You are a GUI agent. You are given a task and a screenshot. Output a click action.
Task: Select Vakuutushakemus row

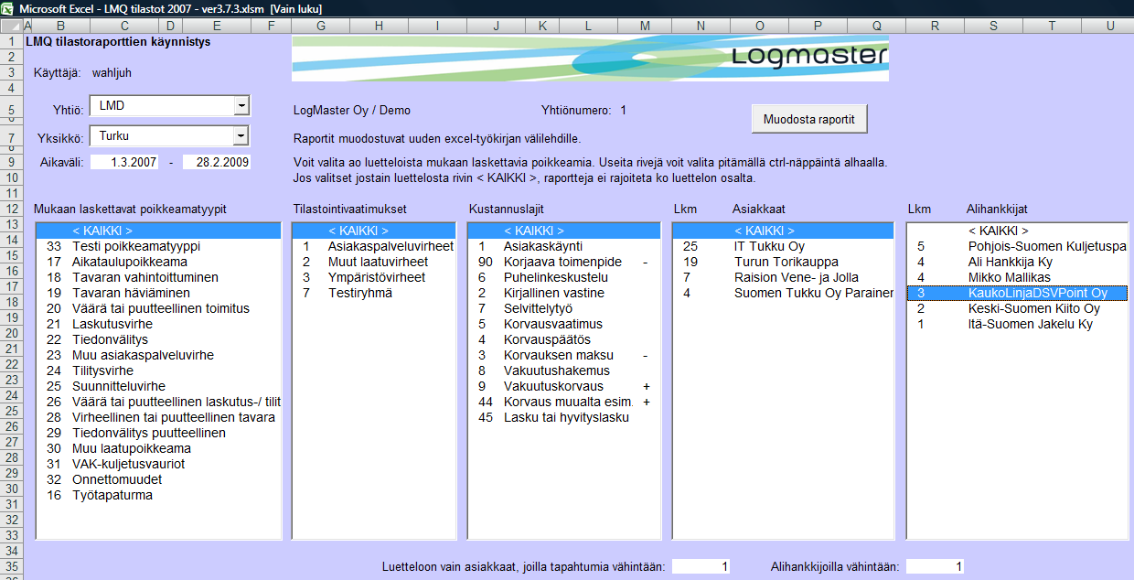point(563,371)
